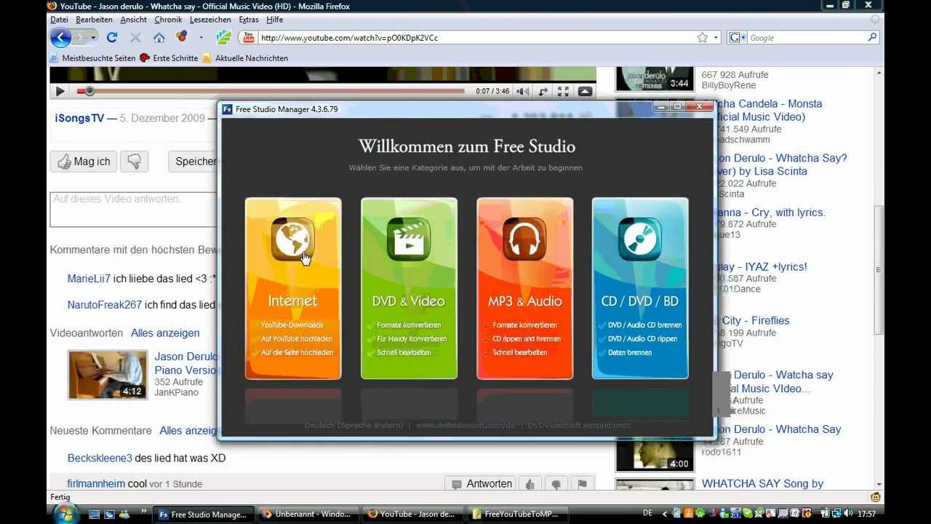This screenshot has width=931, height=524.
Task: Open the Hilfe menu
Action: pyautogui.click(x=275, y=20)
